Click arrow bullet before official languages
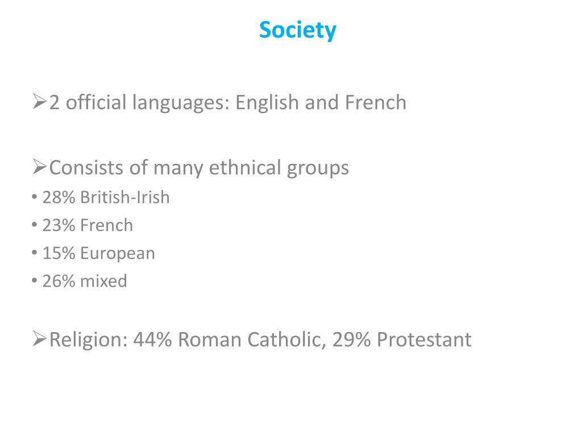582x436 pixels. click(39, 102)
